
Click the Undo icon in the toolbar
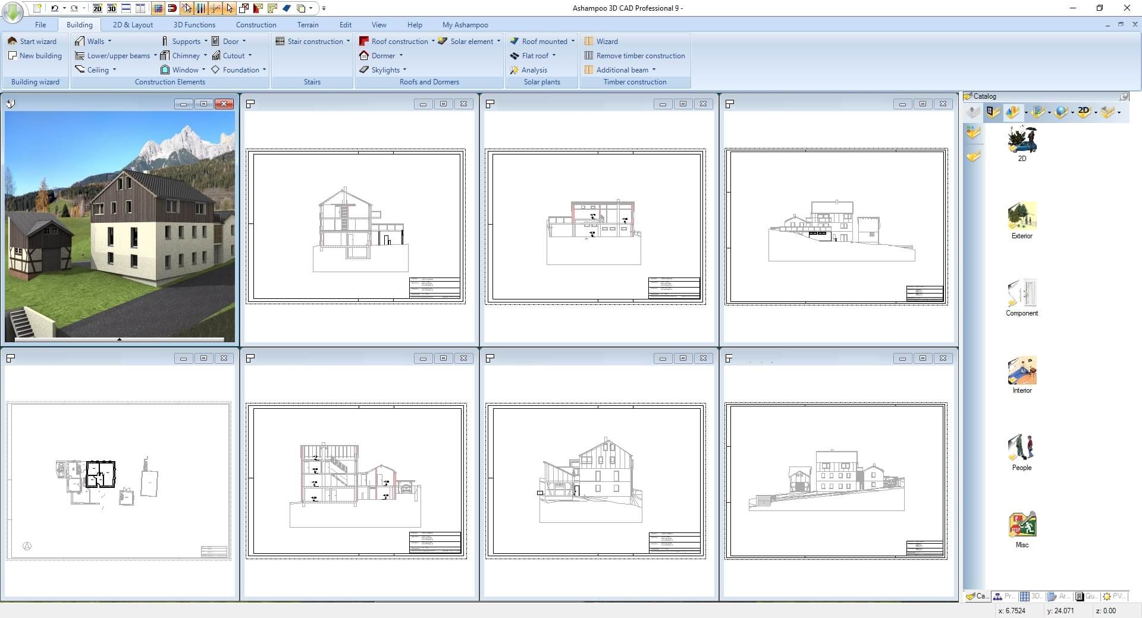point(55,8)
